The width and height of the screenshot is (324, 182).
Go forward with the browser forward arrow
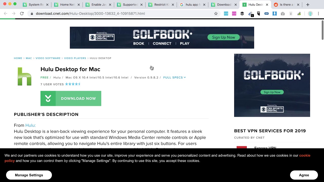coord(13,13)
